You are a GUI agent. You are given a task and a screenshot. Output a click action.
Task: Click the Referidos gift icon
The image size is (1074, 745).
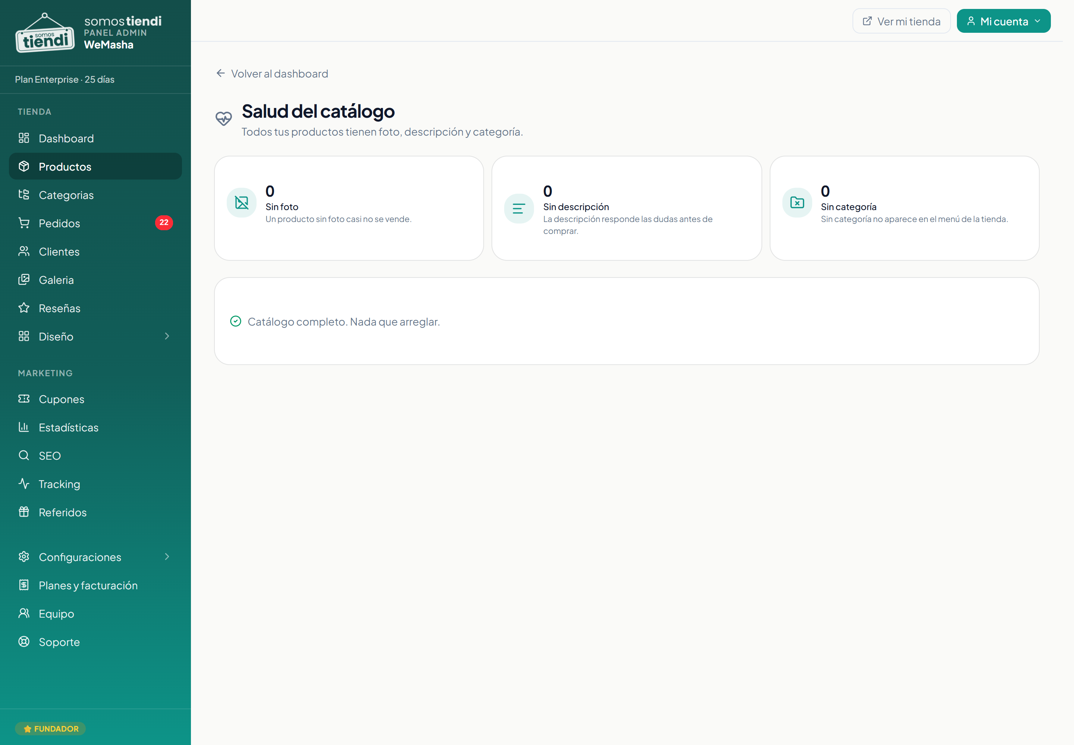point(24,512)
